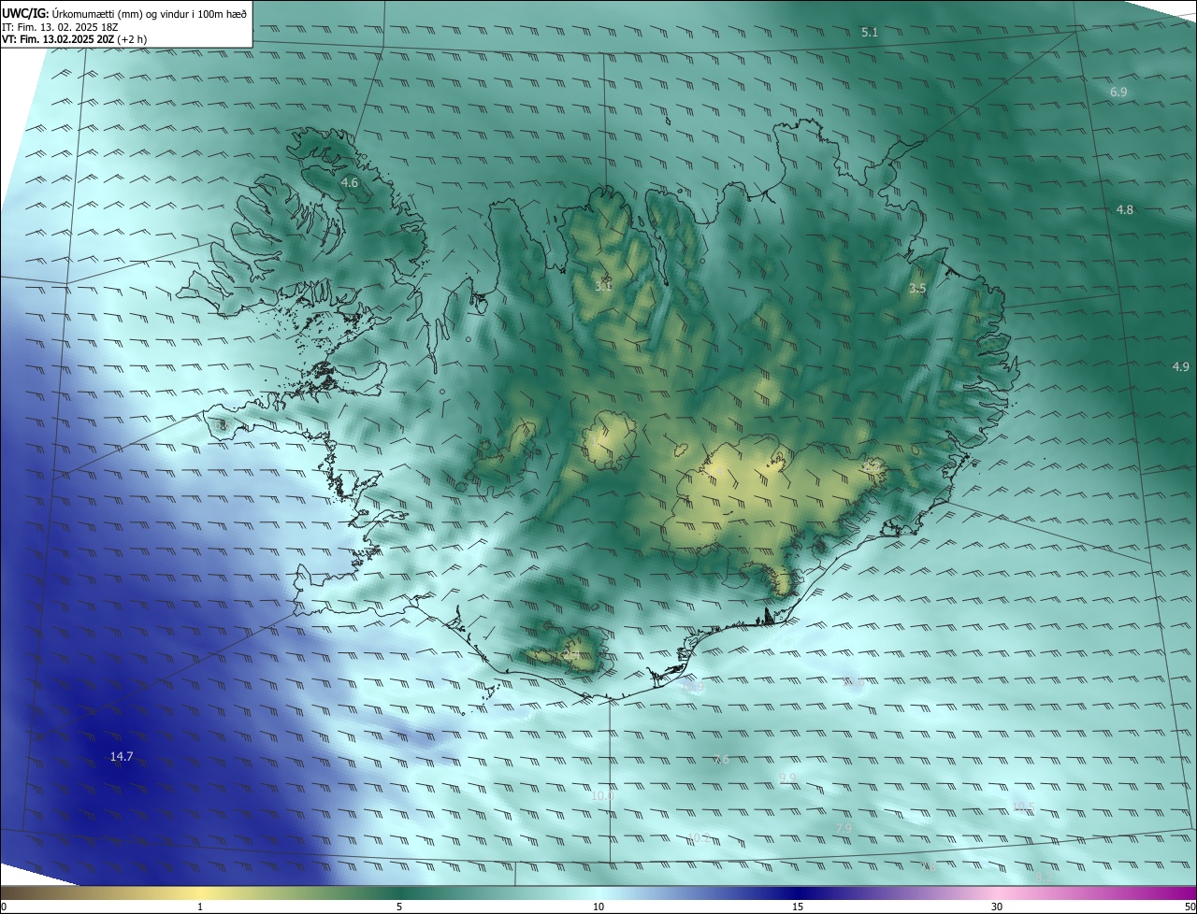Click the 10.0 value south of the coast

coord(603,795)
